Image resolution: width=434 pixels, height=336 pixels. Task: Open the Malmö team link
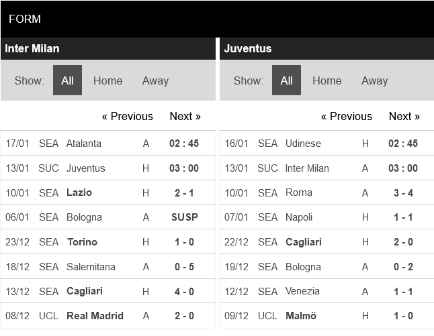tap(301, 316)
